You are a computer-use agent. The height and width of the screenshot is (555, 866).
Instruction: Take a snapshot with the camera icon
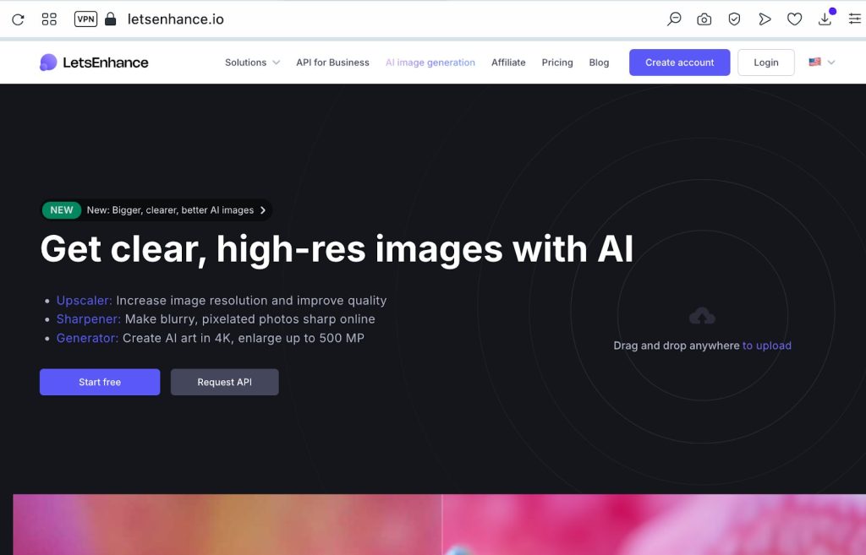pyautogui.click(x=704, y=19)
